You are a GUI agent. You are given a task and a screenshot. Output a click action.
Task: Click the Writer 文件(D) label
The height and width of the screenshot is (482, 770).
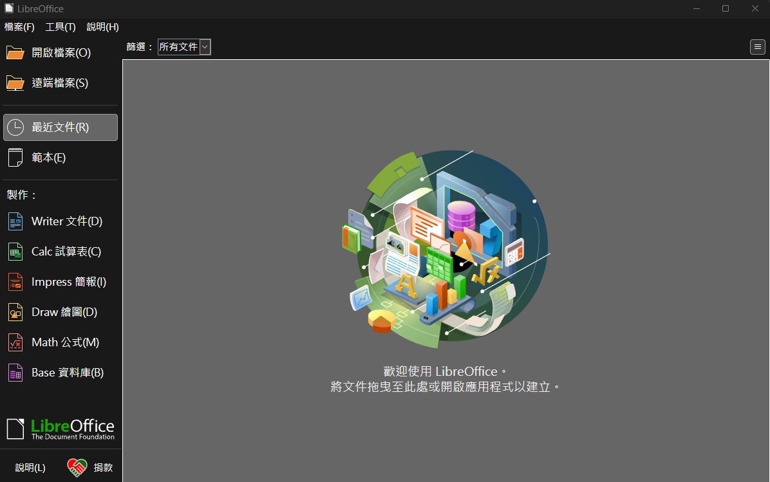click(67, 221)
